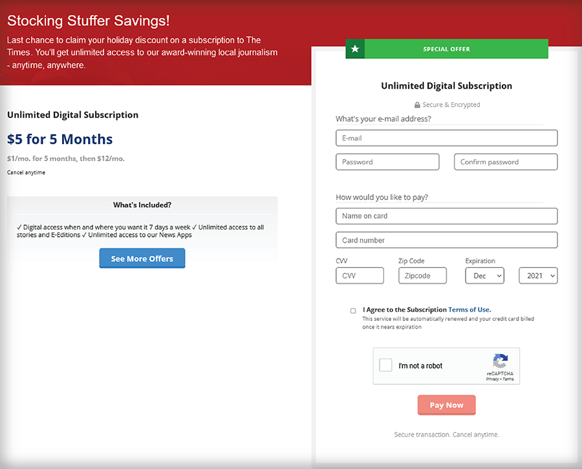Image resolution: width=582 pixels, height=469 pixels.
Task: Click the green SPECIAL OFFER banner text
Action: pos(446,49)
